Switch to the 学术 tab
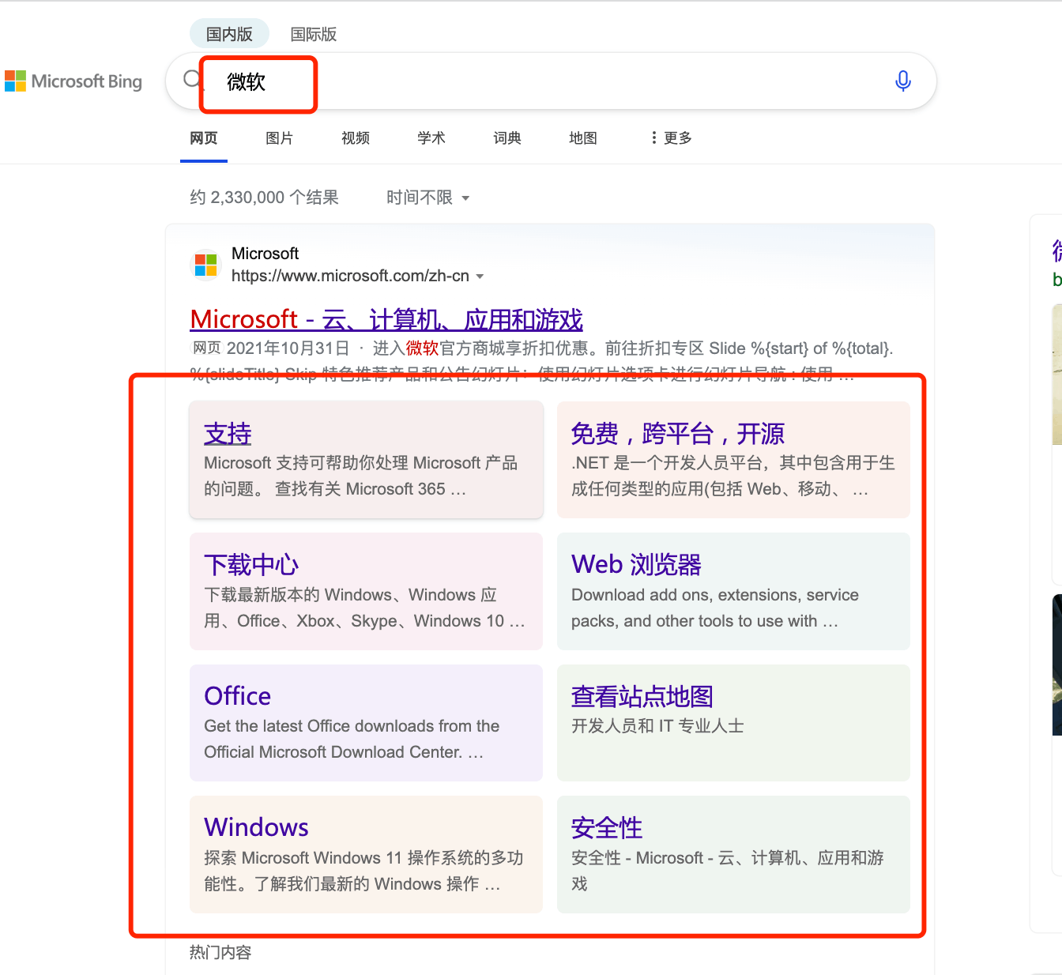This screenshot has width=1062, height=975. (431, 138)
